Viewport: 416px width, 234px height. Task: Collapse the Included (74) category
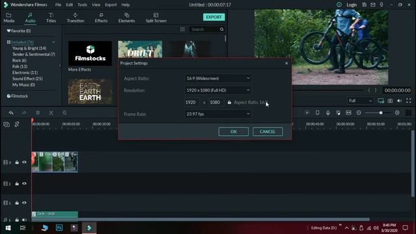tap(53, 42)
